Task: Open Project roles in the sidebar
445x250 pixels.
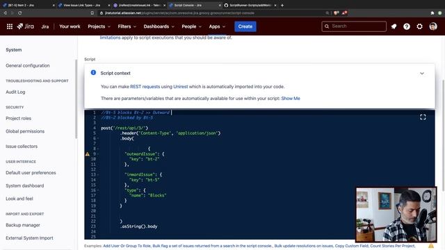Action: click(19, 118)
